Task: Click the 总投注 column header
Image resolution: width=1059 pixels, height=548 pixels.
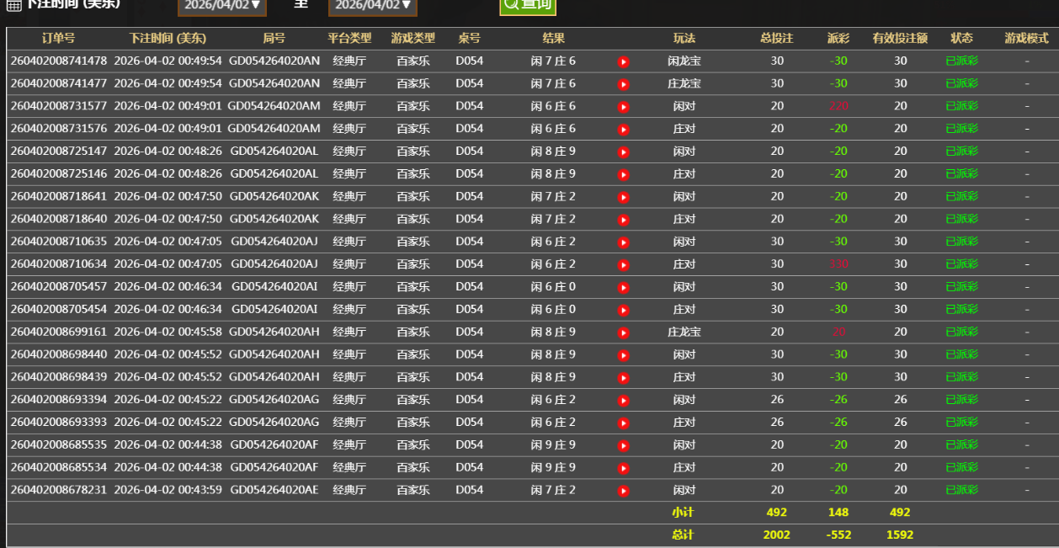Action: (x=777, y=39)
